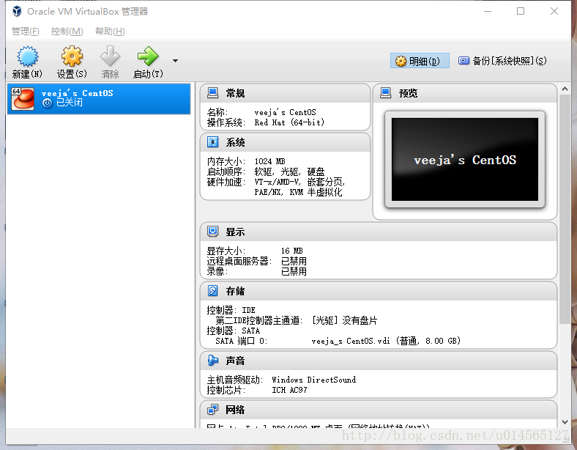Open the 常规 section header link

pos(235,93)
